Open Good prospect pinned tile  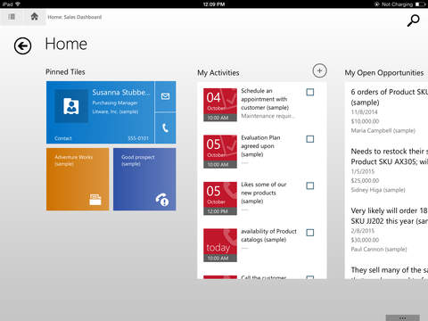(x=144, y=179)
